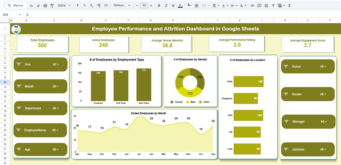Click the fill color bucket icon
The image size is (341, 165).
click(x=189, y=5)
